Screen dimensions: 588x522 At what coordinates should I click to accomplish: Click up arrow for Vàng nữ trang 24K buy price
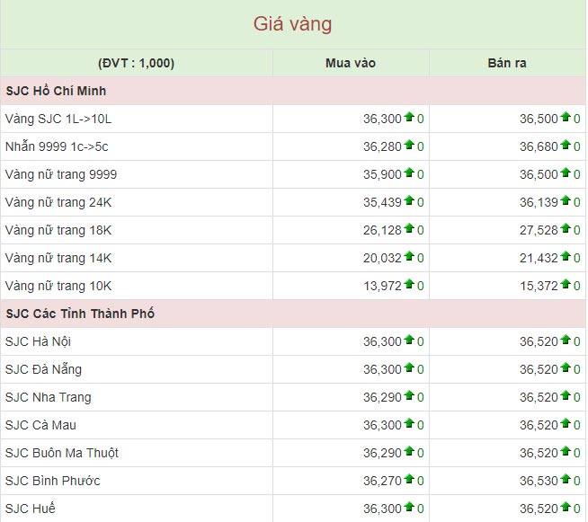[409, 200]
